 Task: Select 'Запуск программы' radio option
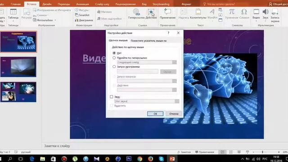pos(114,67)
